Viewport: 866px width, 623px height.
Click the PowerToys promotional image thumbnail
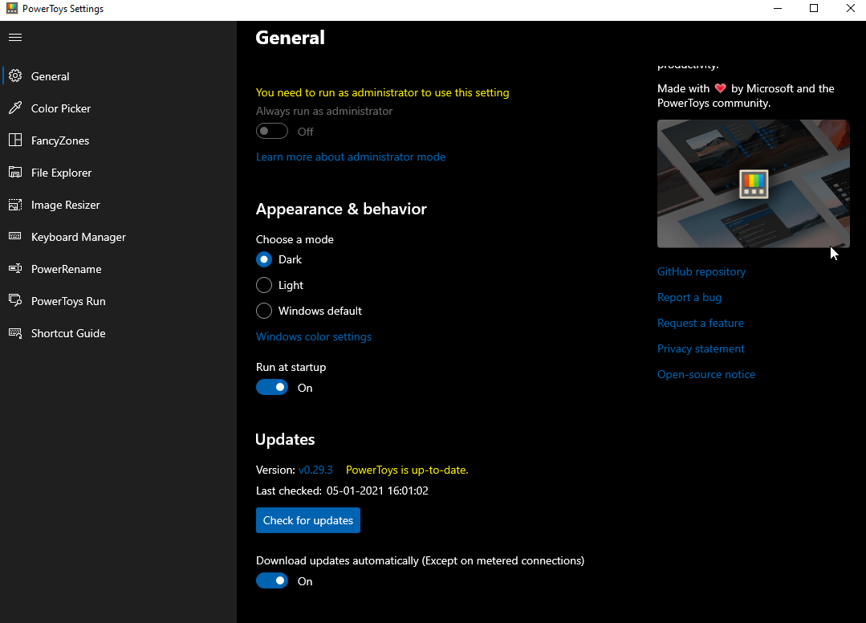coord(753,184)
